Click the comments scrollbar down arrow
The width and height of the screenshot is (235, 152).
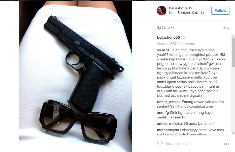233,133
